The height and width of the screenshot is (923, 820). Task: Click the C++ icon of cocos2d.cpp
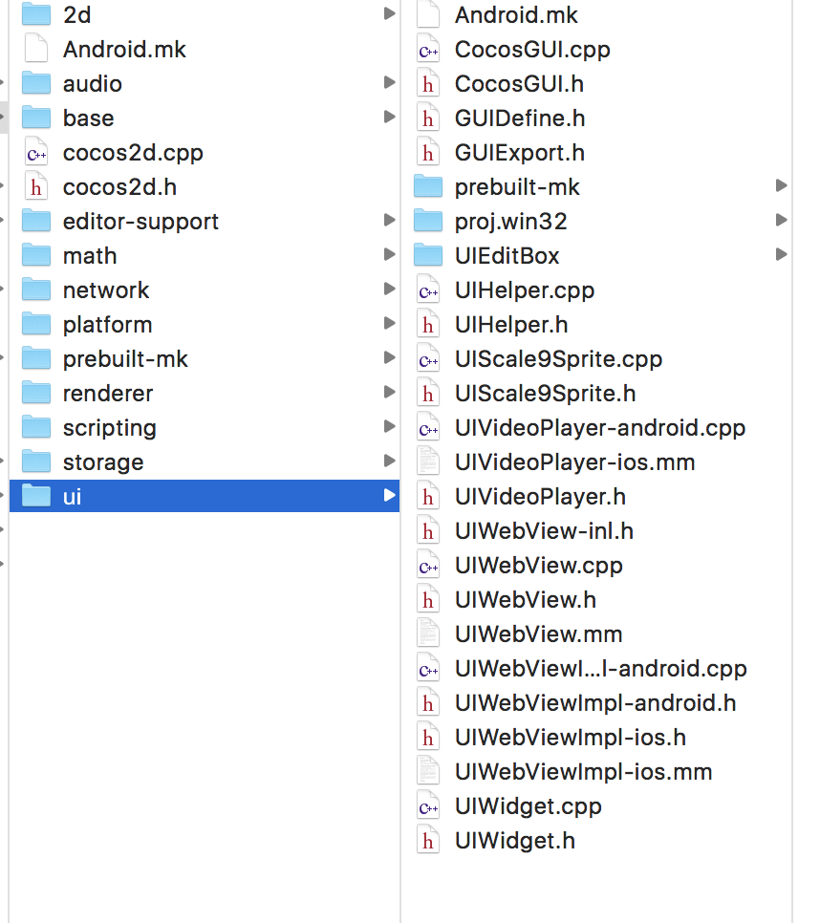click(x=36, y=153)
